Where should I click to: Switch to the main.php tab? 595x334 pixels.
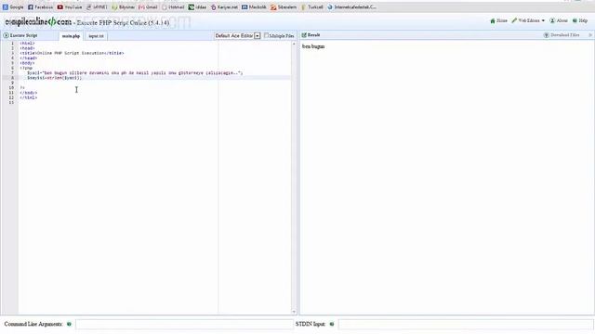coord(71,36)
